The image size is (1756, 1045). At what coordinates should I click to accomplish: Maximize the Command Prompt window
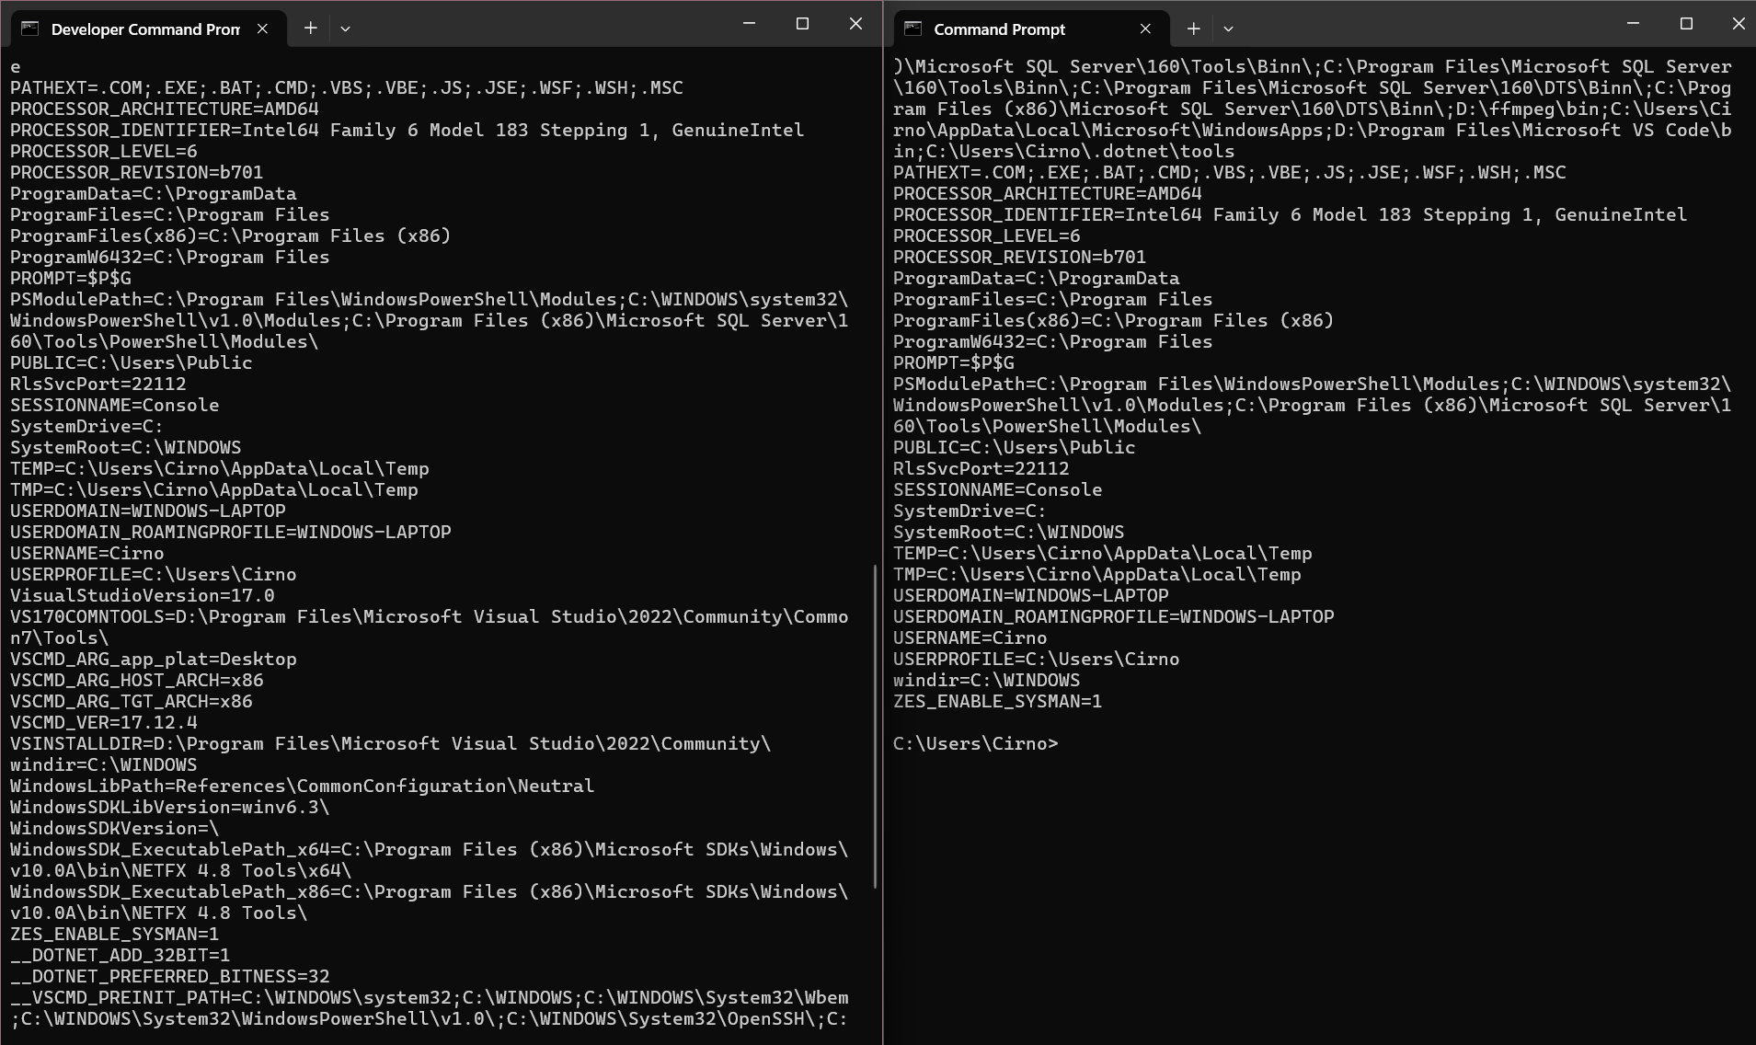point(1686,24)
